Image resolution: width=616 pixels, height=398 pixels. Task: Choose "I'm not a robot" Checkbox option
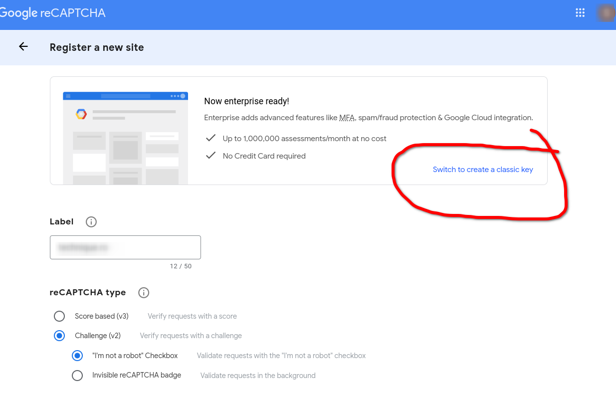77,356
